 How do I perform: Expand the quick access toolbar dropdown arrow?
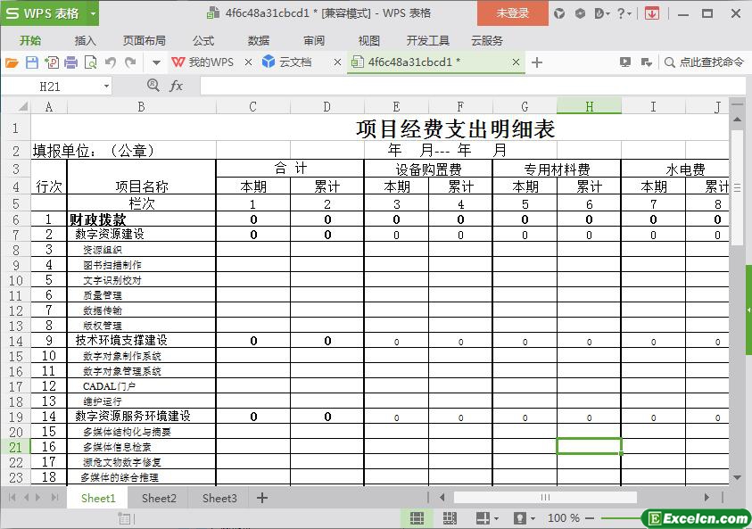[156, 62]
